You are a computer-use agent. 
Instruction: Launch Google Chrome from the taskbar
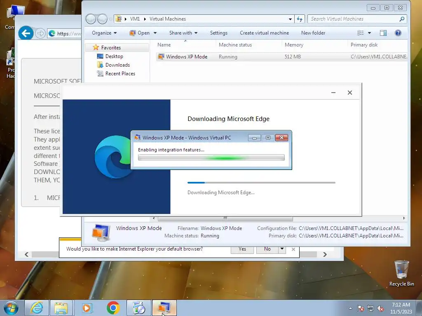(113, 308)
